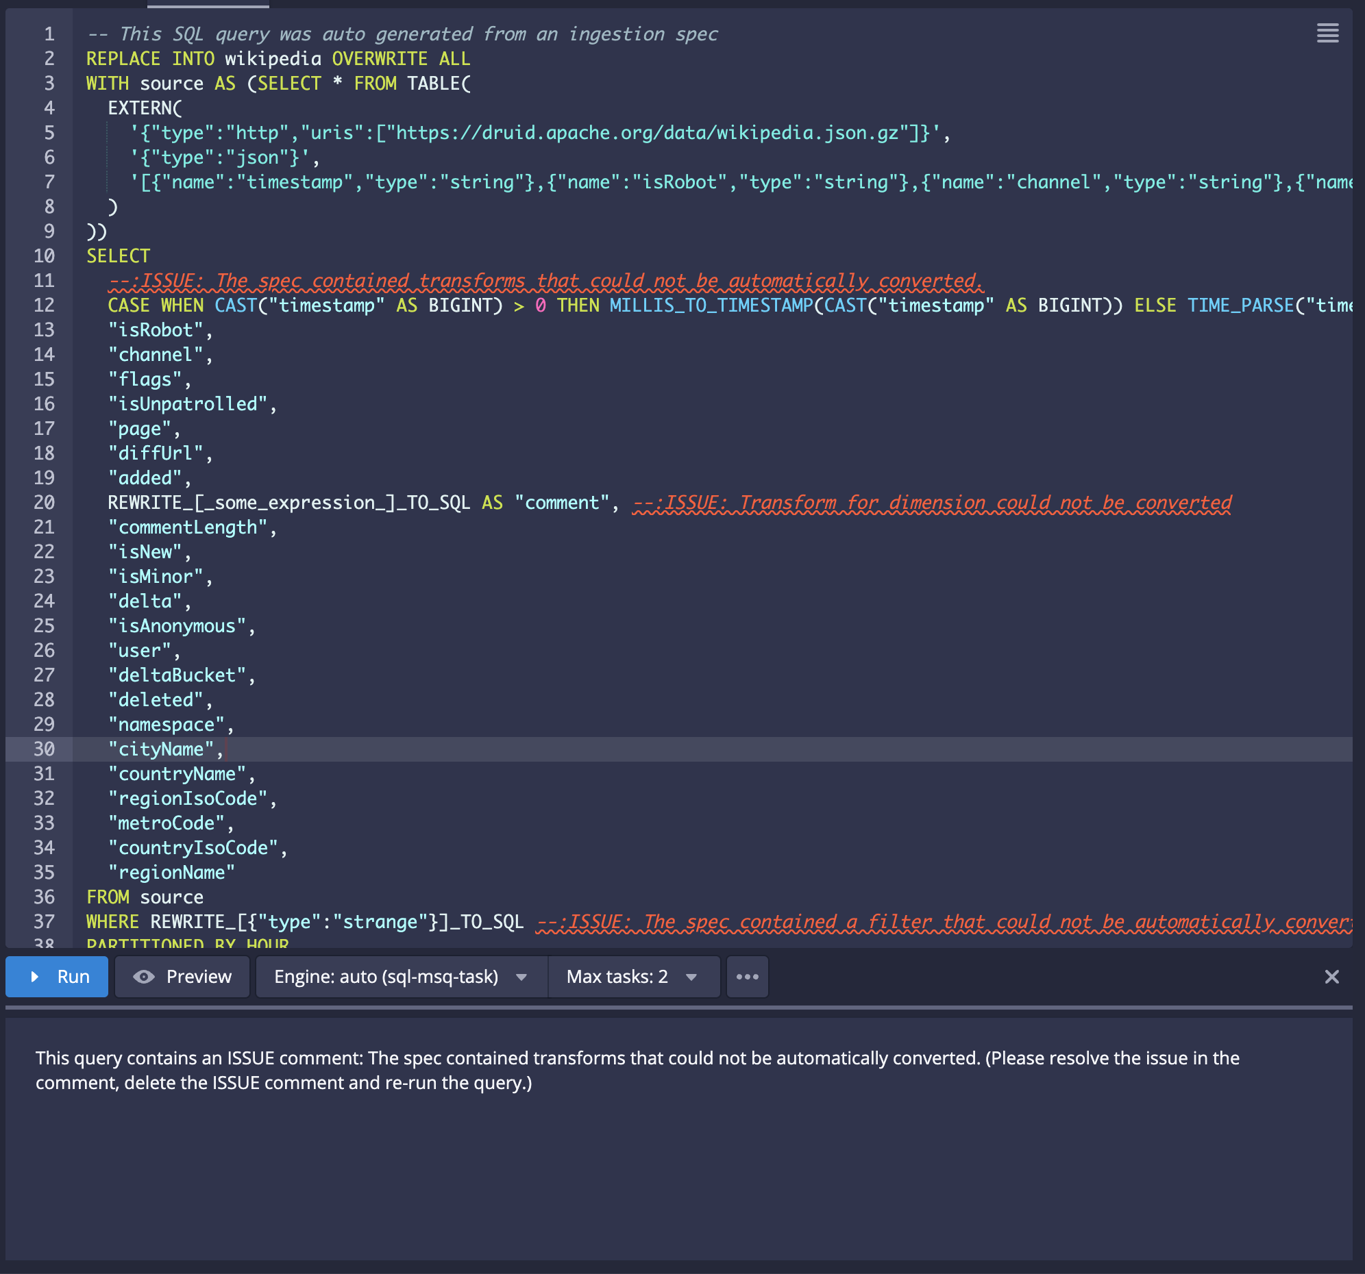This screenshot has width=1365, height=1274.
Task: Click the Engine dropdown caret arrow
Action: pyautogui.click(x=521, y=977)
